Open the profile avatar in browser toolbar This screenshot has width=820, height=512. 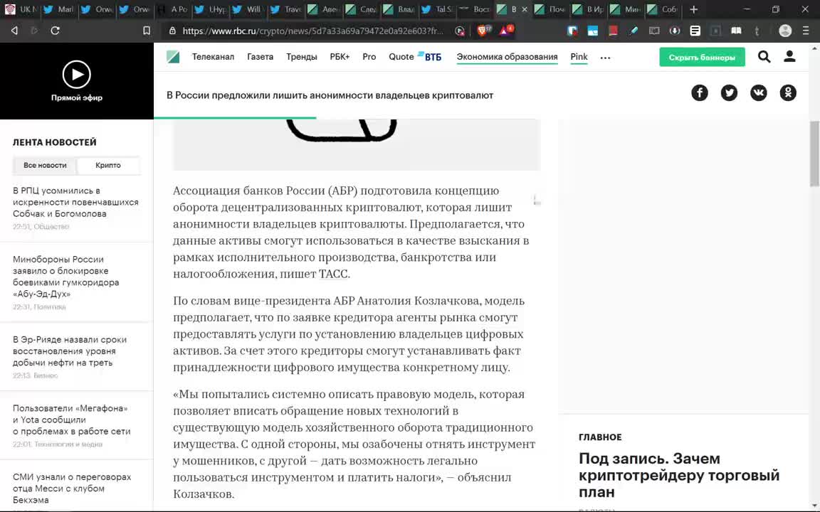pos(785,31)
